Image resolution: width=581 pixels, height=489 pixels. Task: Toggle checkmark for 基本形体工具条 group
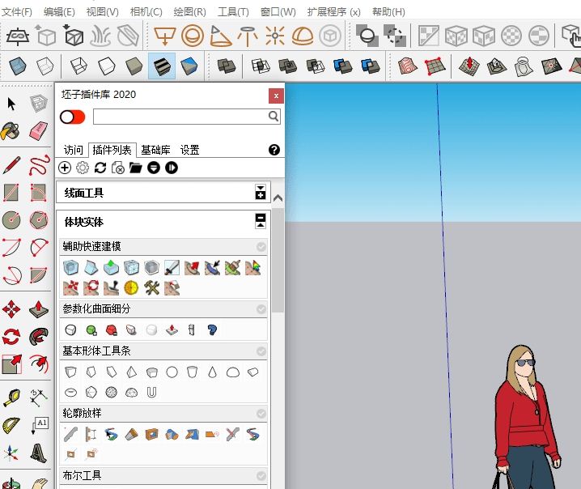pyautogui.click(x=261, y=351)
